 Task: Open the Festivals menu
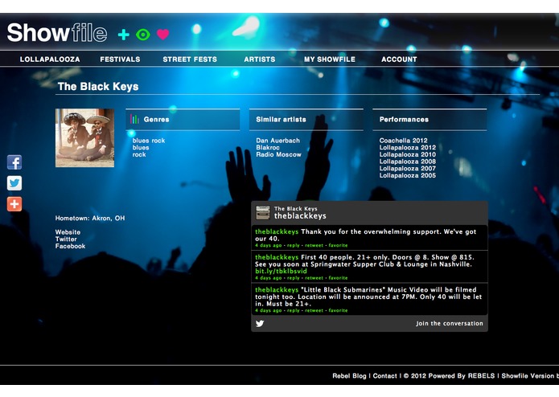click(120, 59)
